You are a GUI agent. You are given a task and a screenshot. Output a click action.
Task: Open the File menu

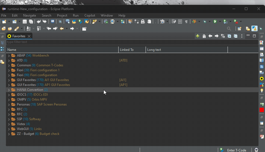point(4,15)
